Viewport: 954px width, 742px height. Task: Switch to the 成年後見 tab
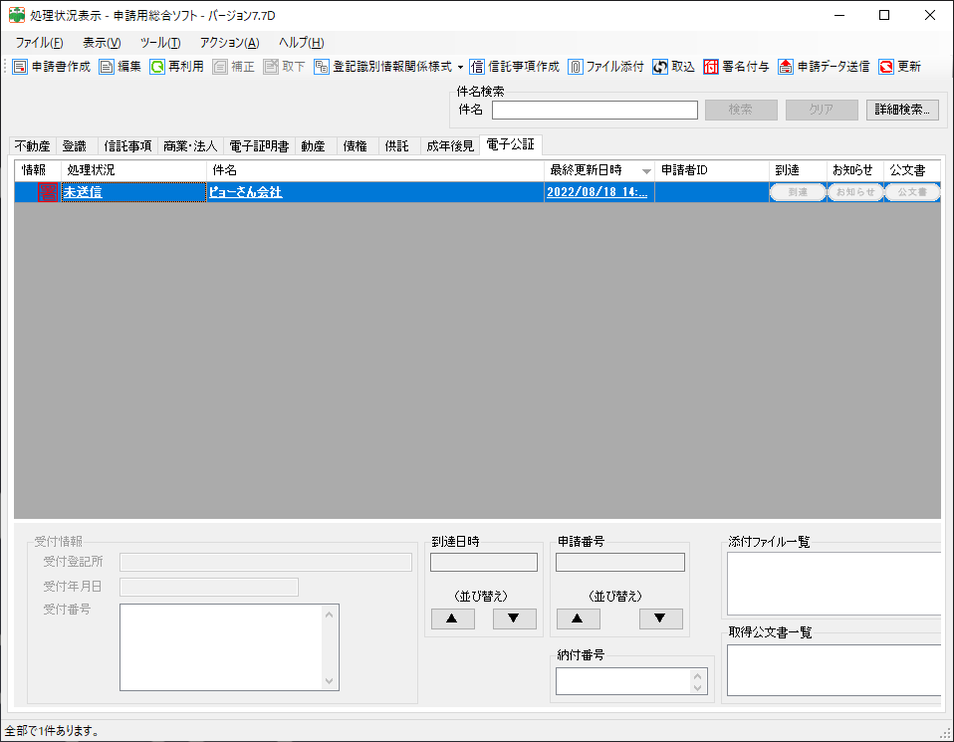[x=450, y=146]
